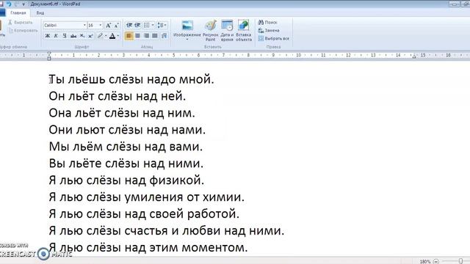470x264 pixels.
Task: Open the WordPad file menu button
Action: click(2, 13)
